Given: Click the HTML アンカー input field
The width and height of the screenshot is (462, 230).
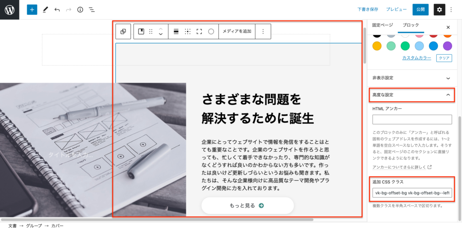Looking at the screenshot, I should pos(412,119).
